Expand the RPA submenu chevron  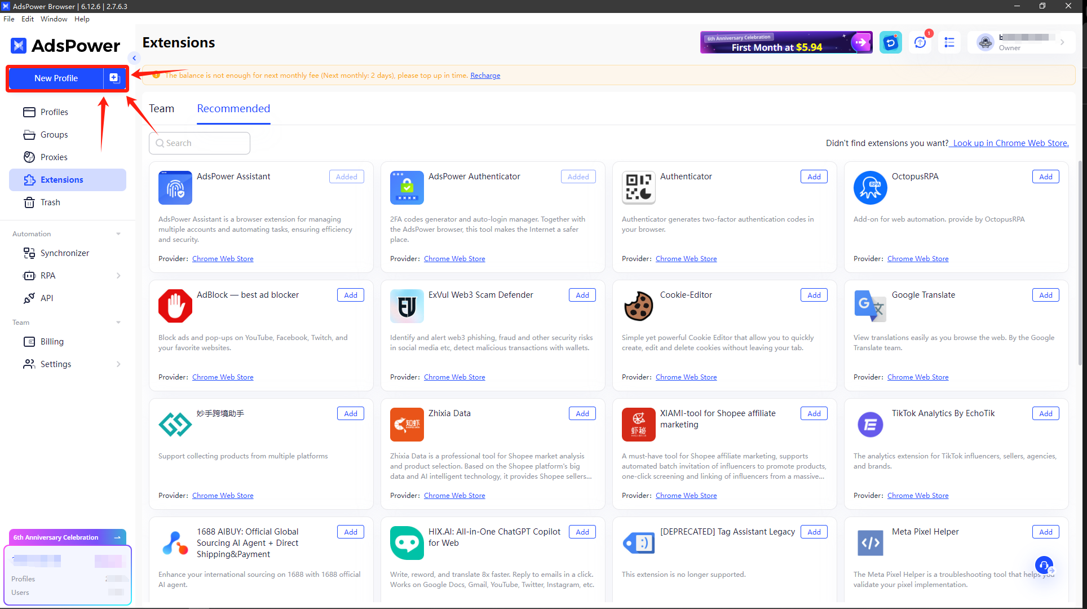pyautogui.click(x=118, y=276)
